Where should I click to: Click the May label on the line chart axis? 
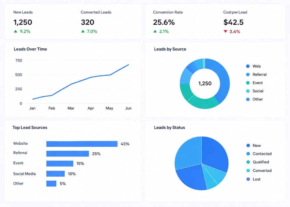point(109,108)
